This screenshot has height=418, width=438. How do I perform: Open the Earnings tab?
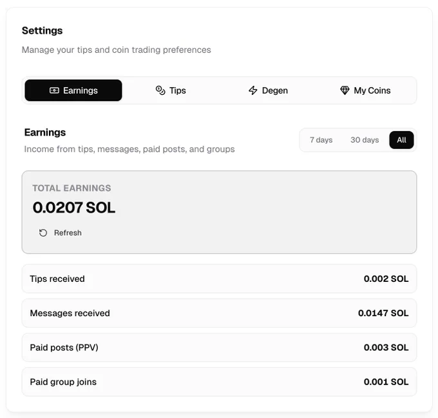(73, 90)
